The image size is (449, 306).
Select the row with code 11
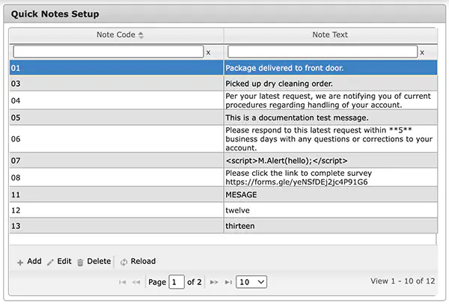pos(223,195)
